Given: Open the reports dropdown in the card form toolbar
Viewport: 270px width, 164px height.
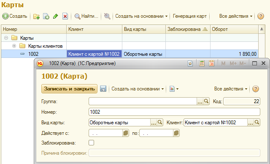Looking at the screenshot, I should pyautogui.click(x=174, y=89).
